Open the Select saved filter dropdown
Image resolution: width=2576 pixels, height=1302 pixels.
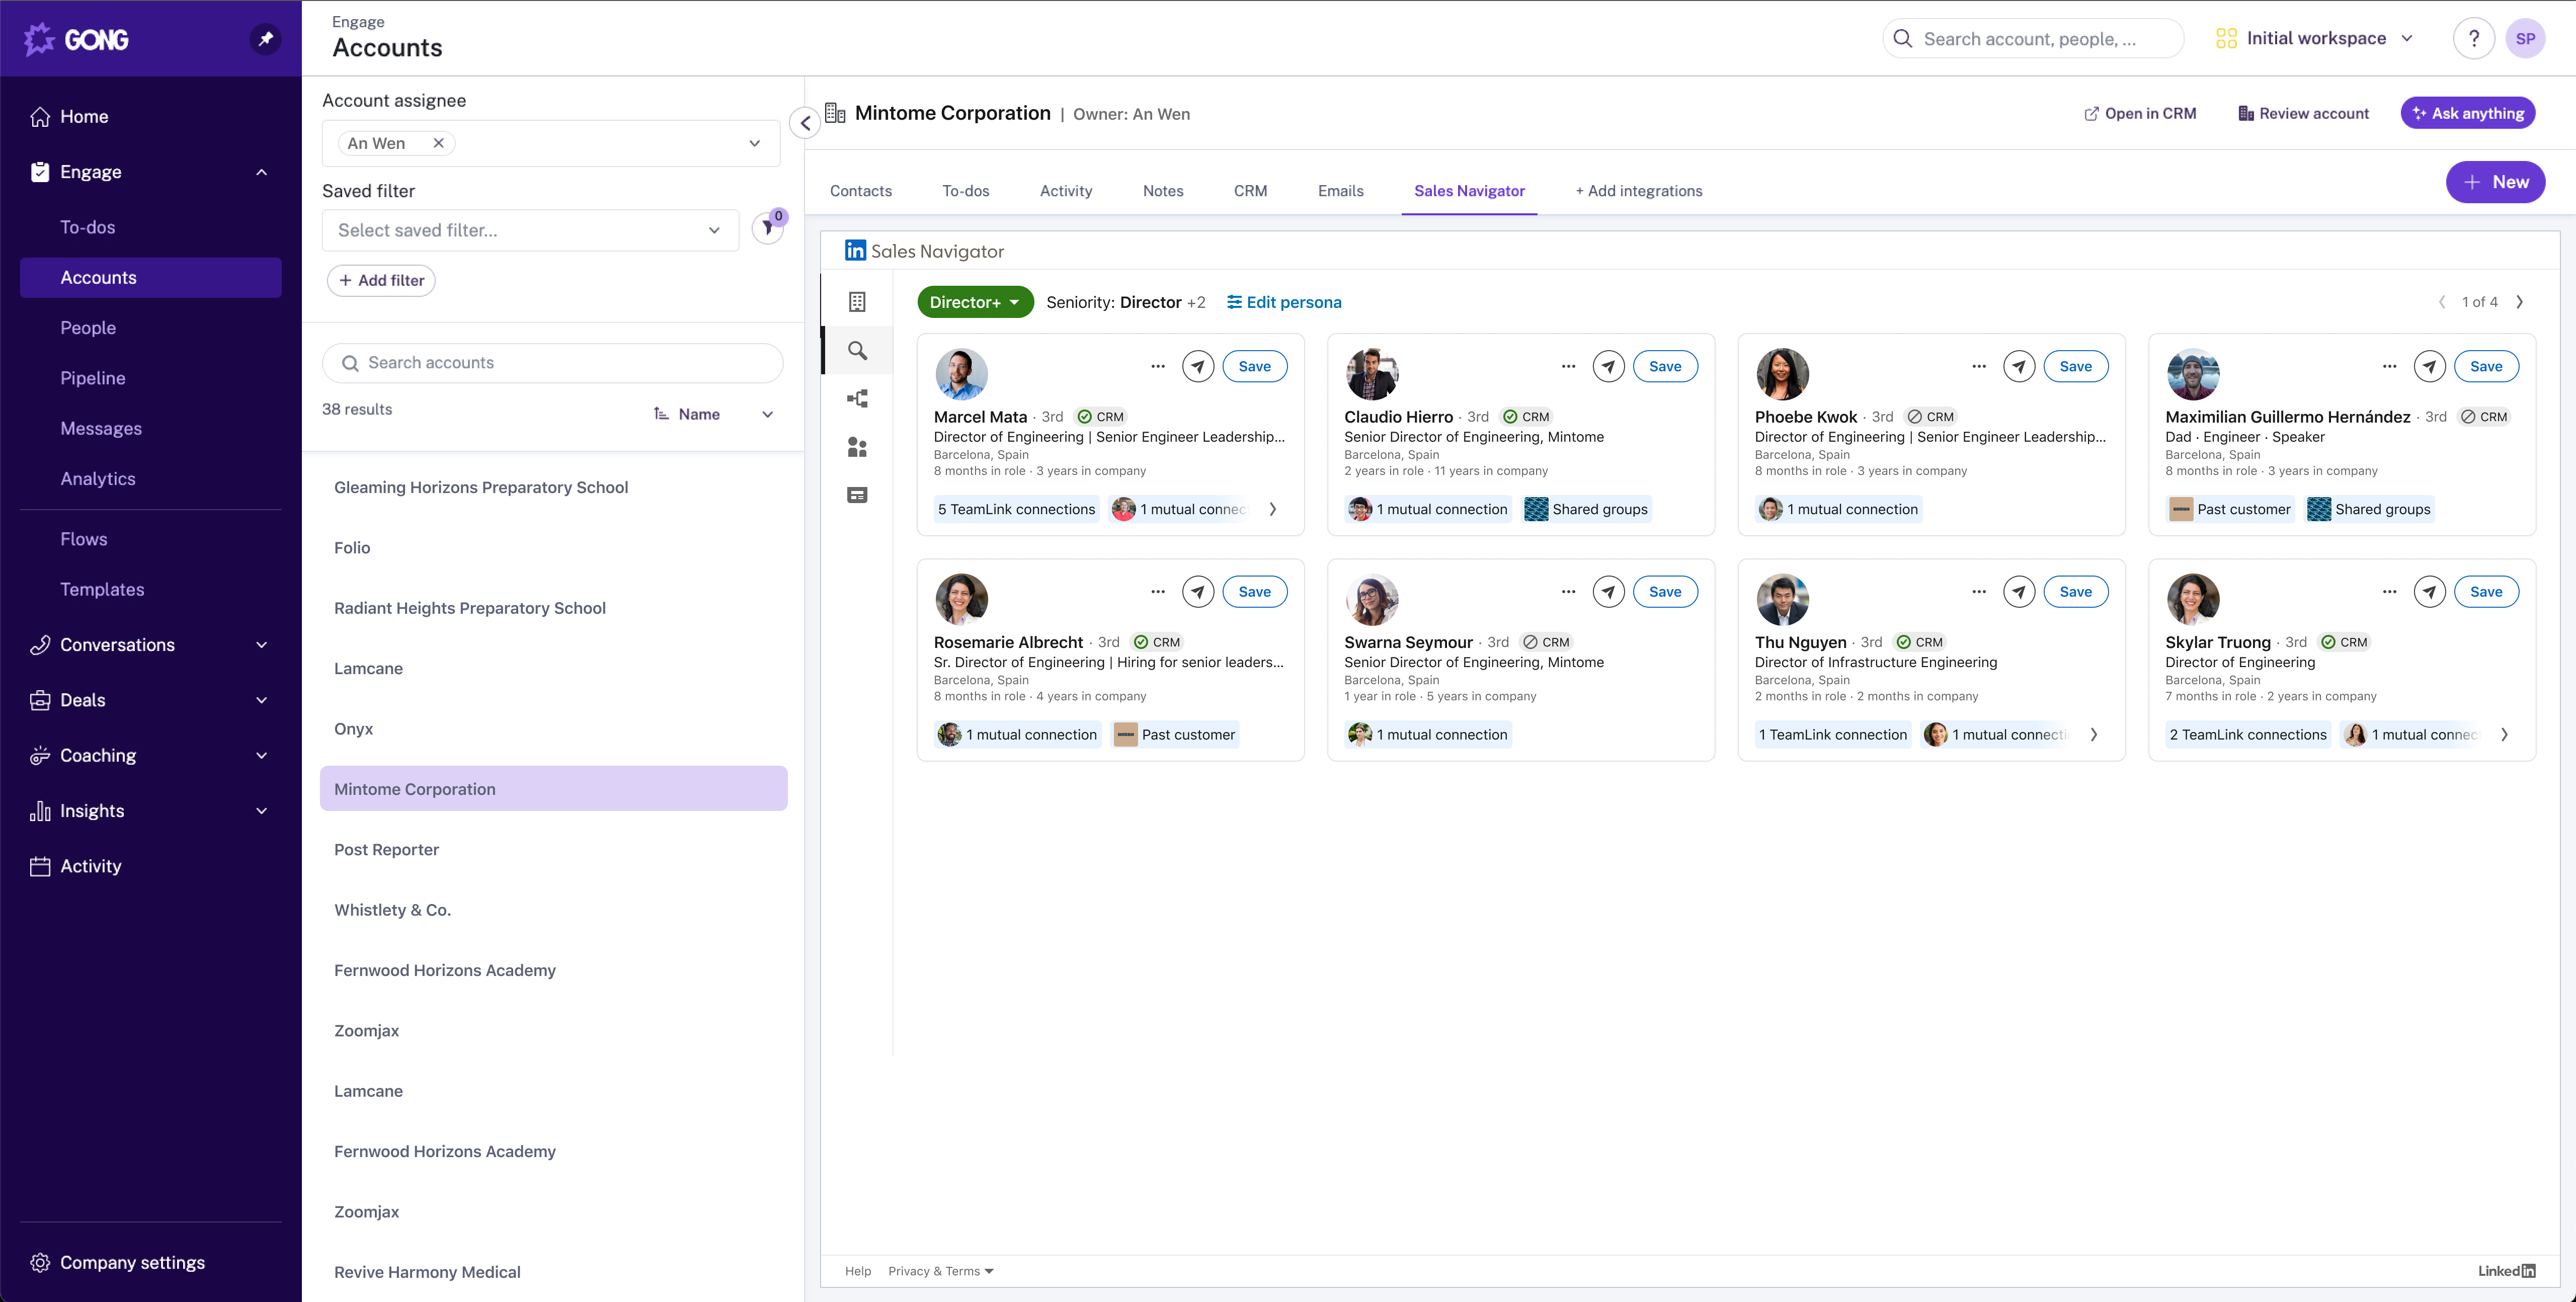(x=530, y=230)
